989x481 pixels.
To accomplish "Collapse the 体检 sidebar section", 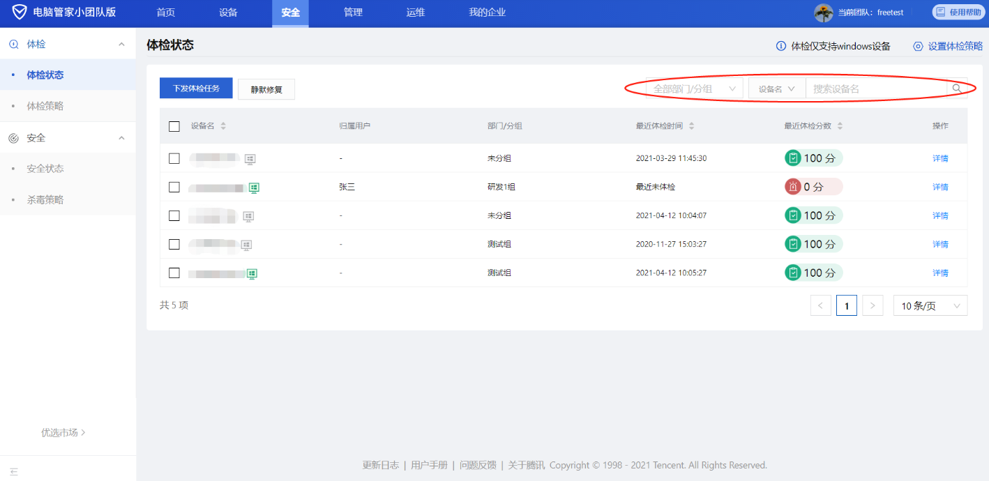I will coord(121,44).
